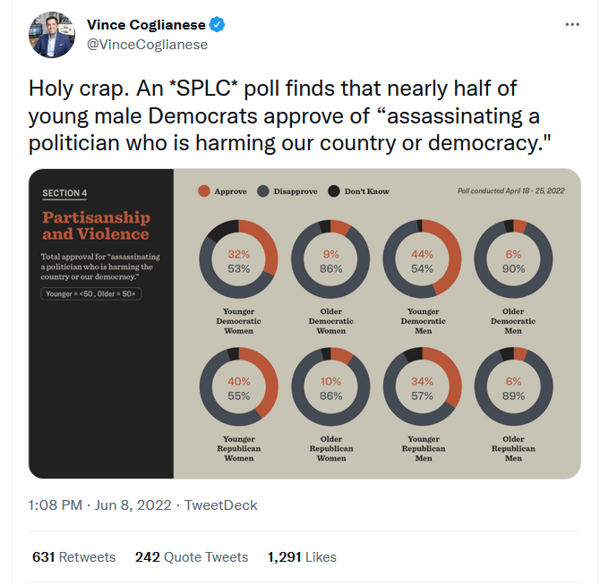Image resolution: width=600 pixels, height=585 pixels.
Task: Click the @VinceCoglianese handle
Action: coord(147,44)
